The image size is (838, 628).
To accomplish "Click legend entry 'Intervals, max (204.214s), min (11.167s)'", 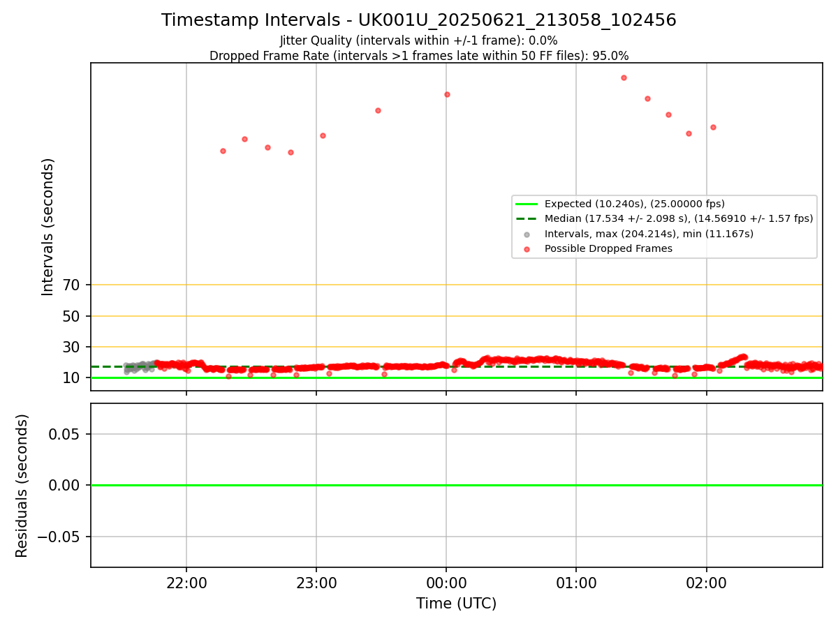I will coord(649,234).
